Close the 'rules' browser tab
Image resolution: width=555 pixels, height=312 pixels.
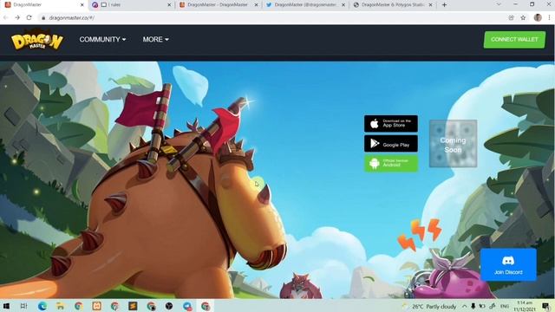[169, 5]
